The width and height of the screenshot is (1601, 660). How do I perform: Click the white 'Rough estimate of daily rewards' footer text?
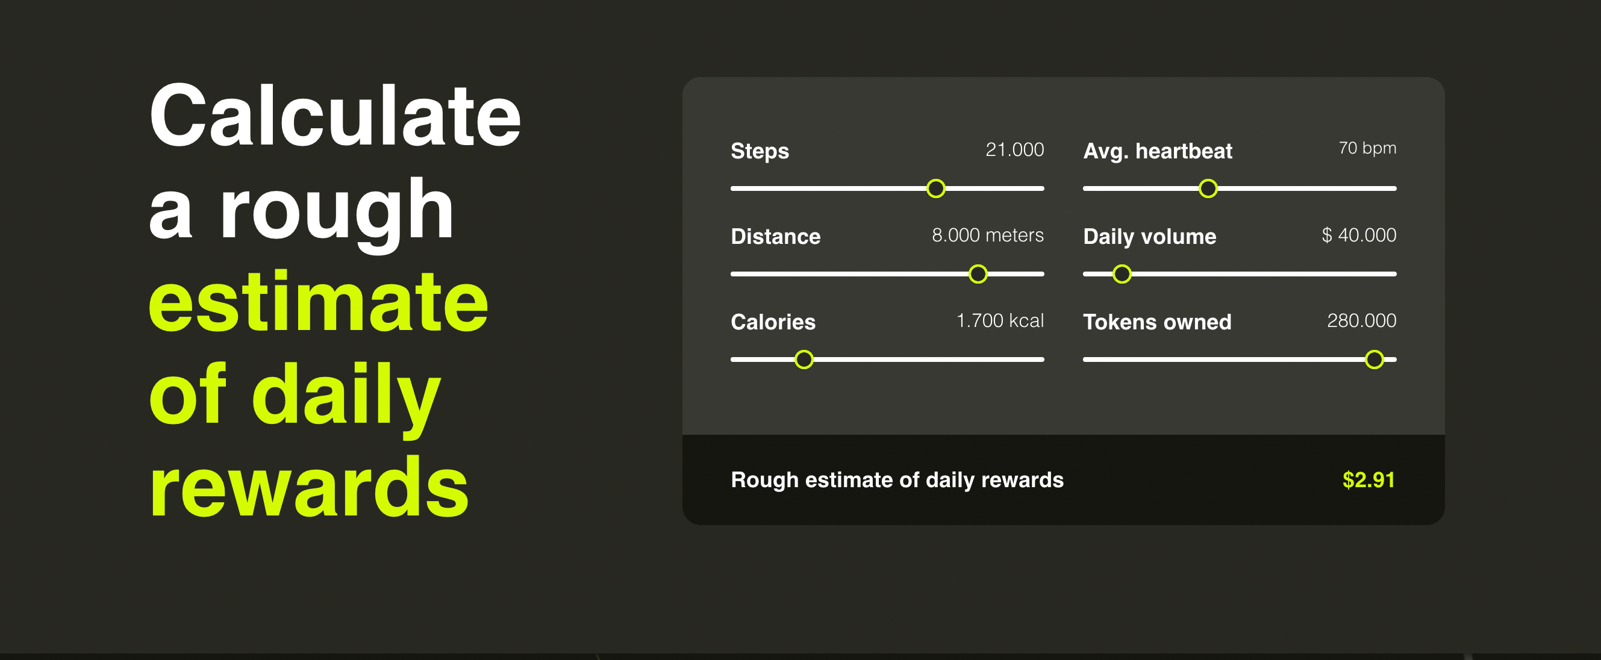[x=897, y=480]
